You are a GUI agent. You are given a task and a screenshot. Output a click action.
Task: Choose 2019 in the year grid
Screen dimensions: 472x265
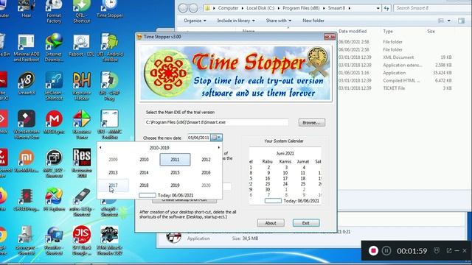175,185
